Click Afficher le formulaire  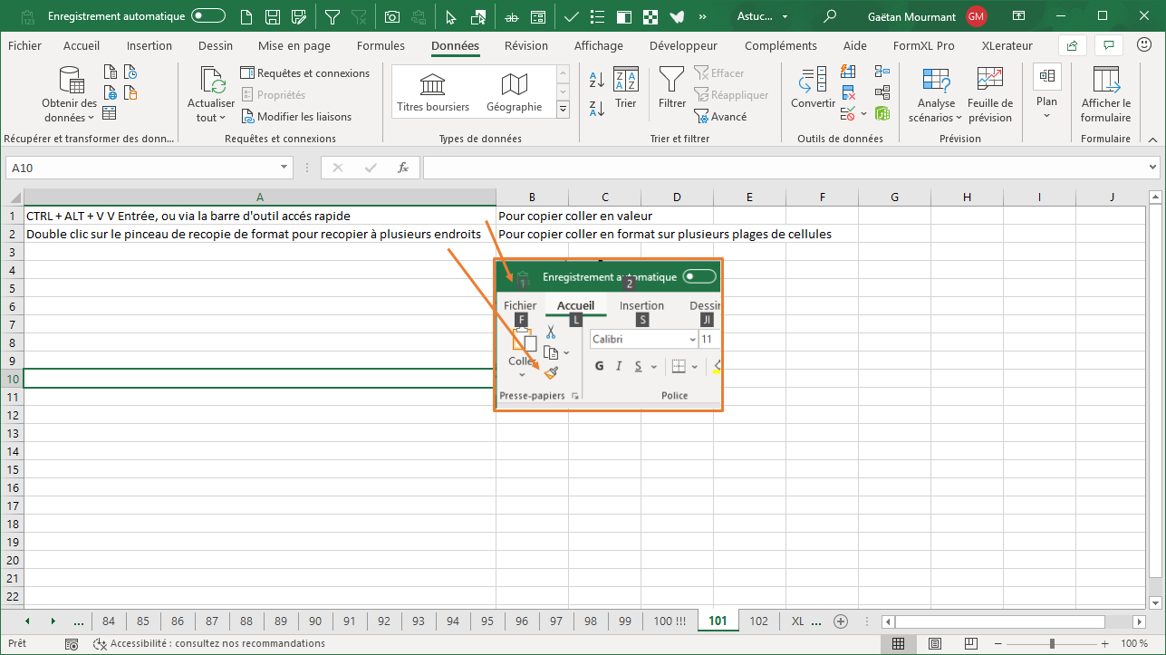[x=1105, y=94]
